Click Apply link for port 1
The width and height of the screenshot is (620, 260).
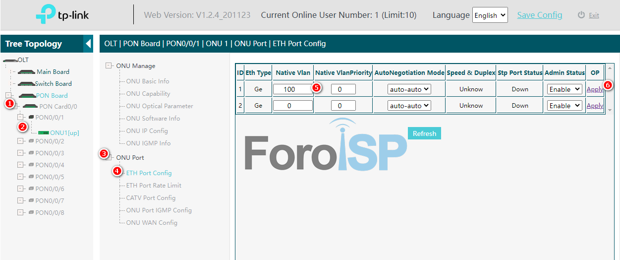click(595, 89)
